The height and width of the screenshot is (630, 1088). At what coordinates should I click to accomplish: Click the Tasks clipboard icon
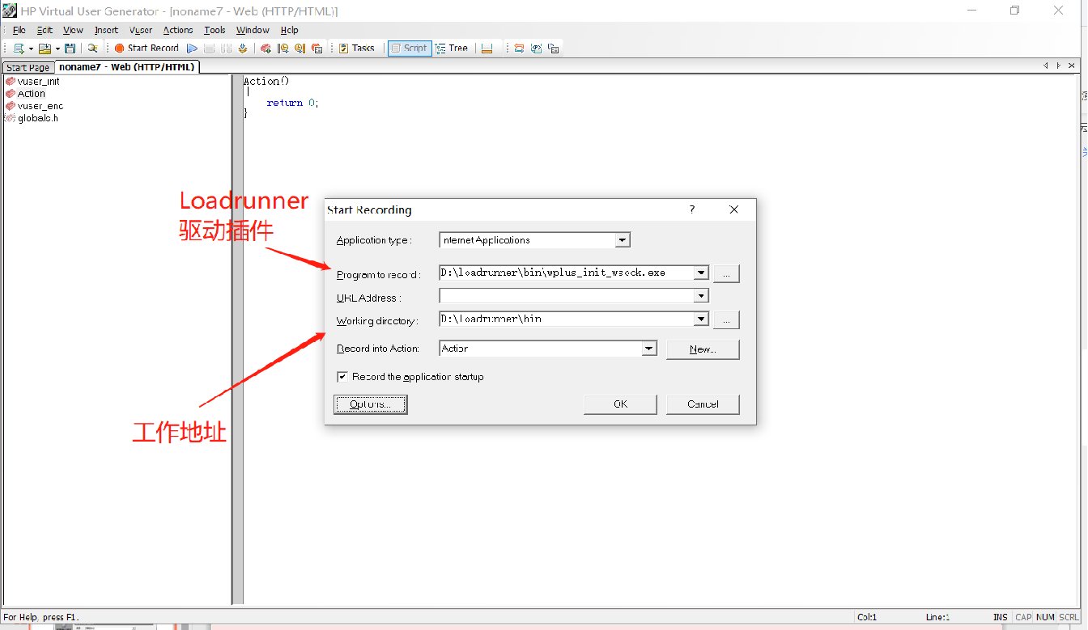coord(344,49)
